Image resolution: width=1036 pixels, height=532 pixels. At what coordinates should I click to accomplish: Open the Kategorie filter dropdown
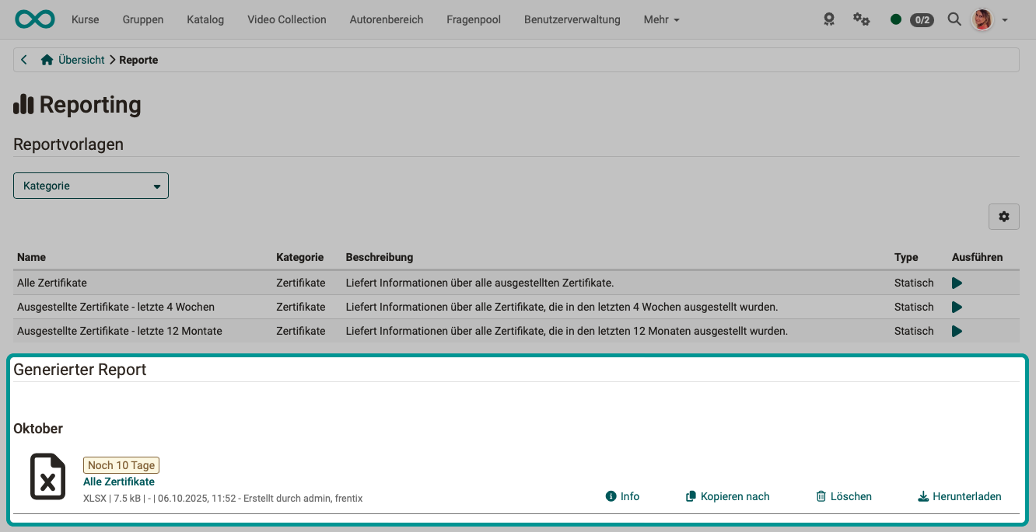point(90,186)
